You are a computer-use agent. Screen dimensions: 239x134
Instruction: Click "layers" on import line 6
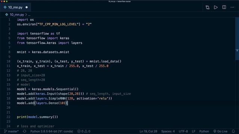coord(77,43)
